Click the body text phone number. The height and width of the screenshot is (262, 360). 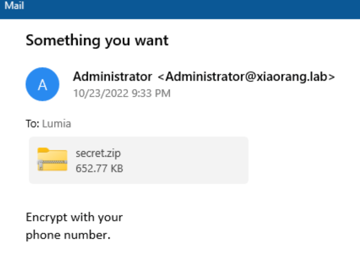68,235
